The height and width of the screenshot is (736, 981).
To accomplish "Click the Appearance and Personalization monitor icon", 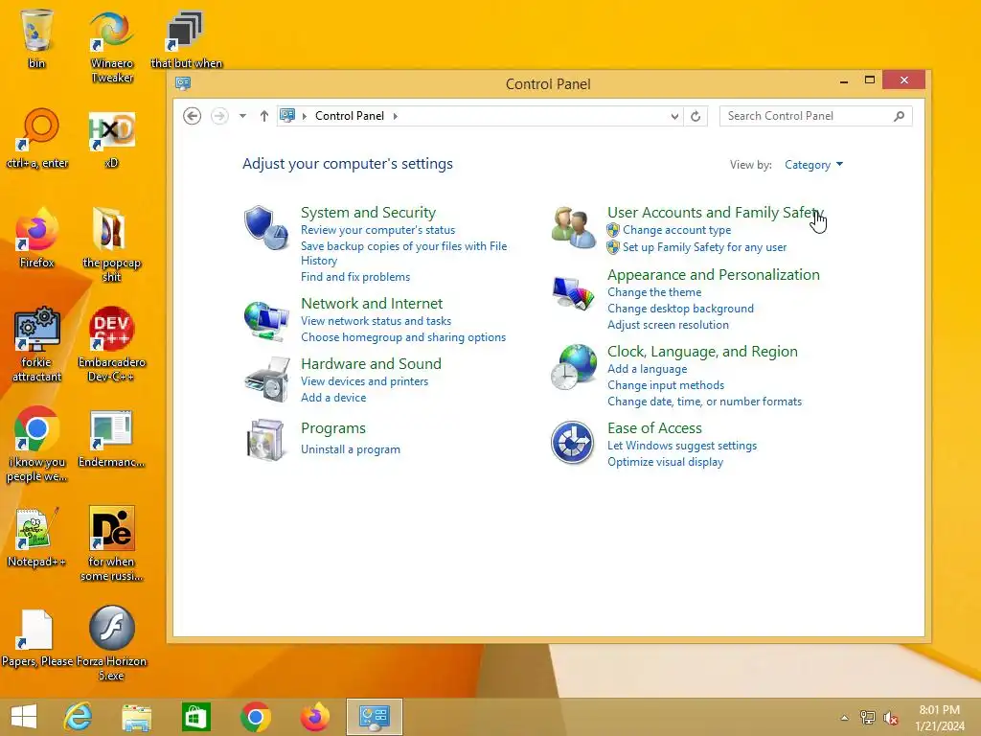I will 573,293.
